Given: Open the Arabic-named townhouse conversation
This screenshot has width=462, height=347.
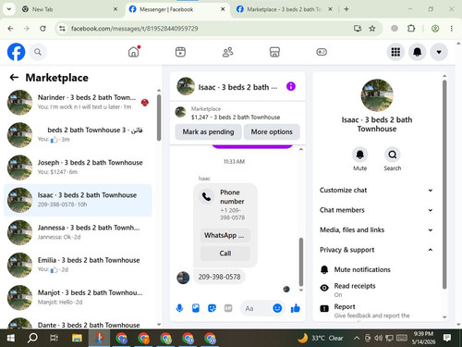Looking at the screenshot, I should point(78,135).
